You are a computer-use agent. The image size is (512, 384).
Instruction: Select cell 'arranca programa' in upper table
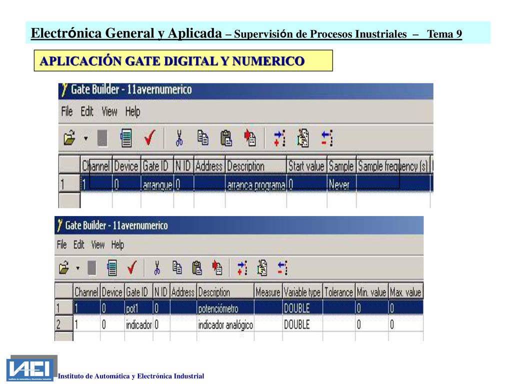[x=255, y=184]
